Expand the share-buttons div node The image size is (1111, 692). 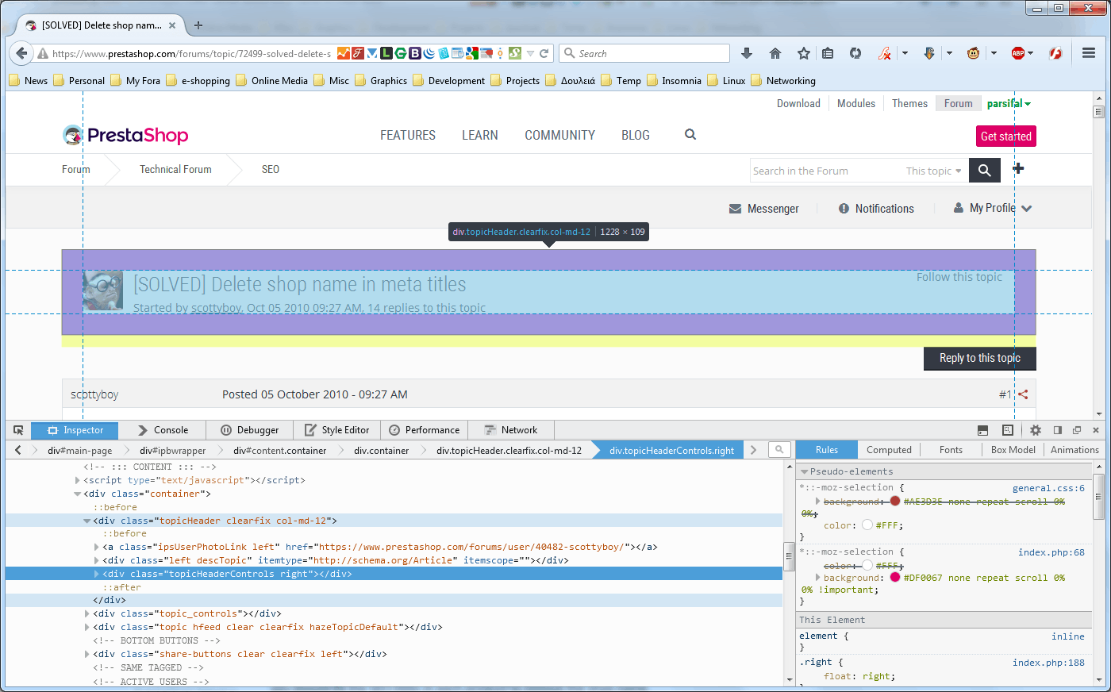coord(87,654)
